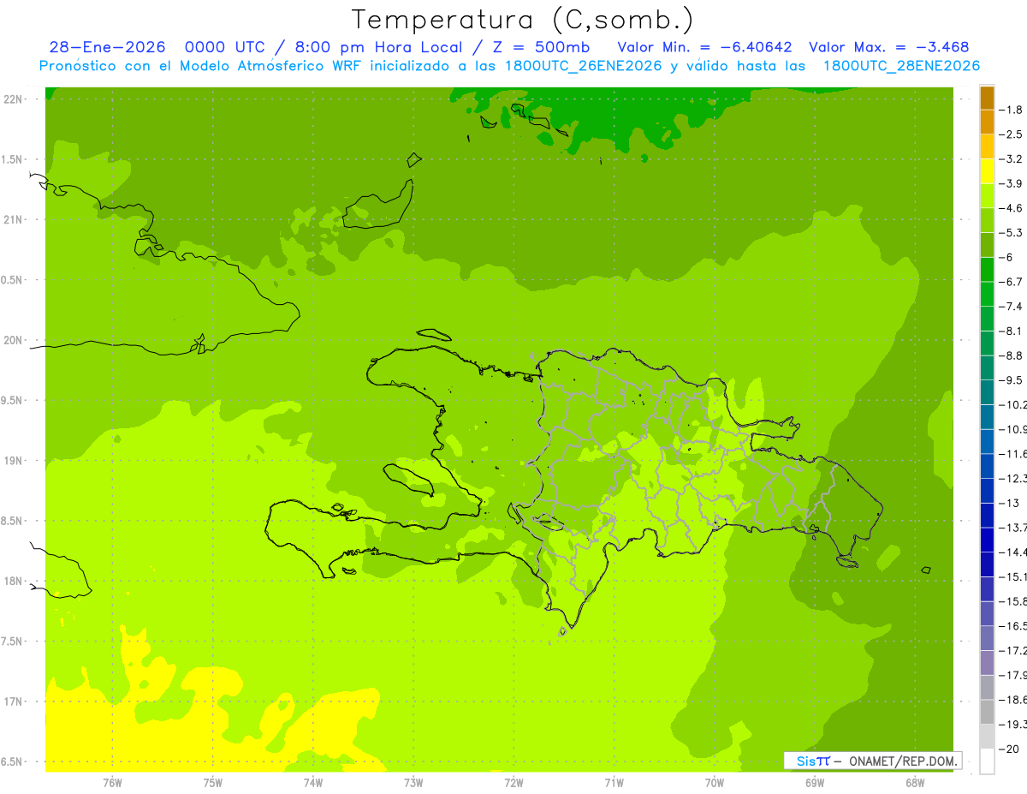Click the "20N" latitude label
Viewport: 1027px width, 794px height.
15,340
